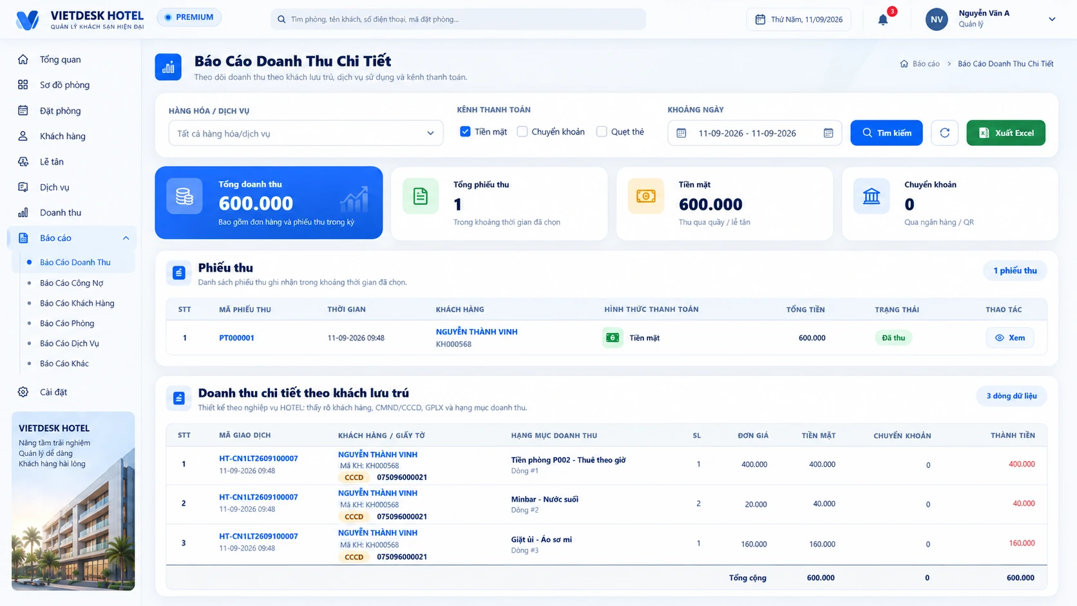
Task: Check the Chuyển khoản checkbox
Action: [522, 131]
